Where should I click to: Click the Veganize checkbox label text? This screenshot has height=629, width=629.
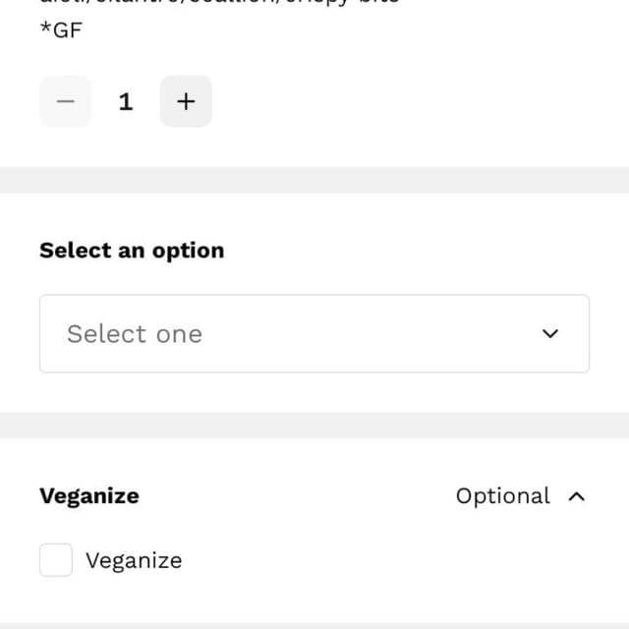click(134, 560)
